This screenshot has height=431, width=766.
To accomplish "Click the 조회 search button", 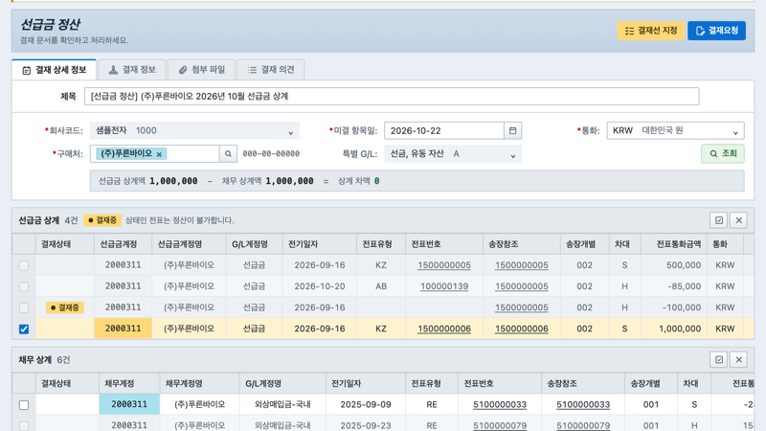I will click(723, 153).
